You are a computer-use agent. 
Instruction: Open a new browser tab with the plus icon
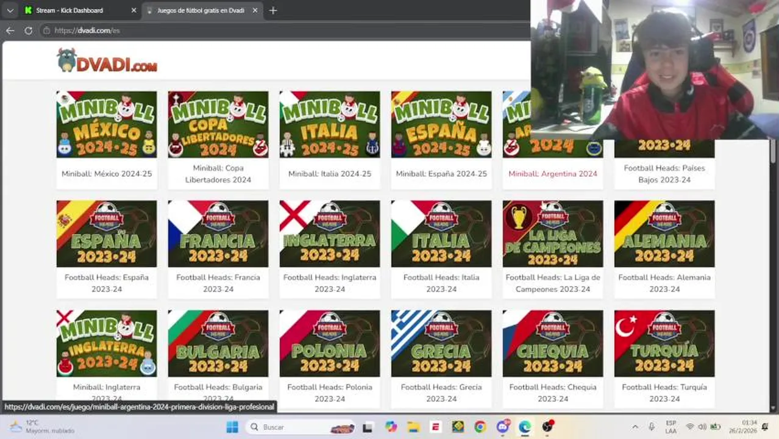(273, 10)
